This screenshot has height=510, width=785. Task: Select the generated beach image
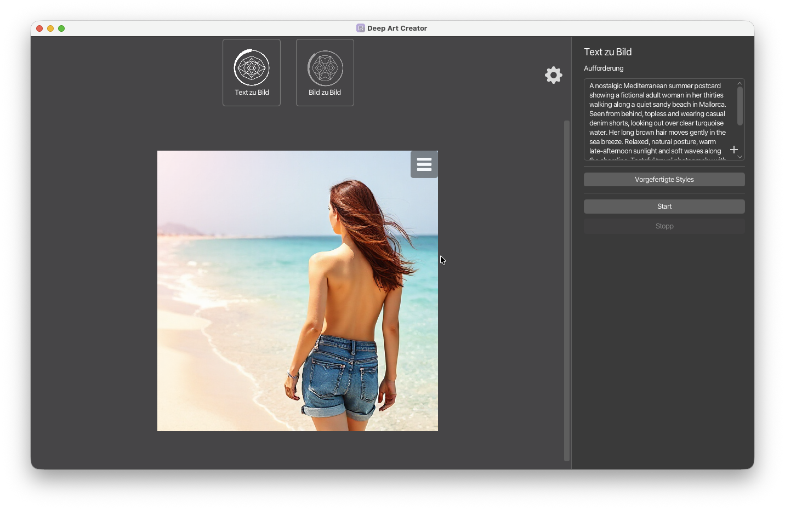pos(298,291)
